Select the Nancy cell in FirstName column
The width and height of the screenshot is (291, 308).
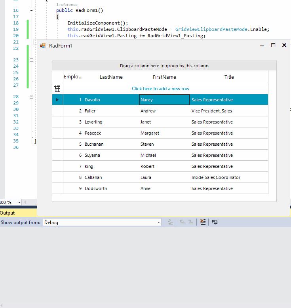(x=164, y=100)
